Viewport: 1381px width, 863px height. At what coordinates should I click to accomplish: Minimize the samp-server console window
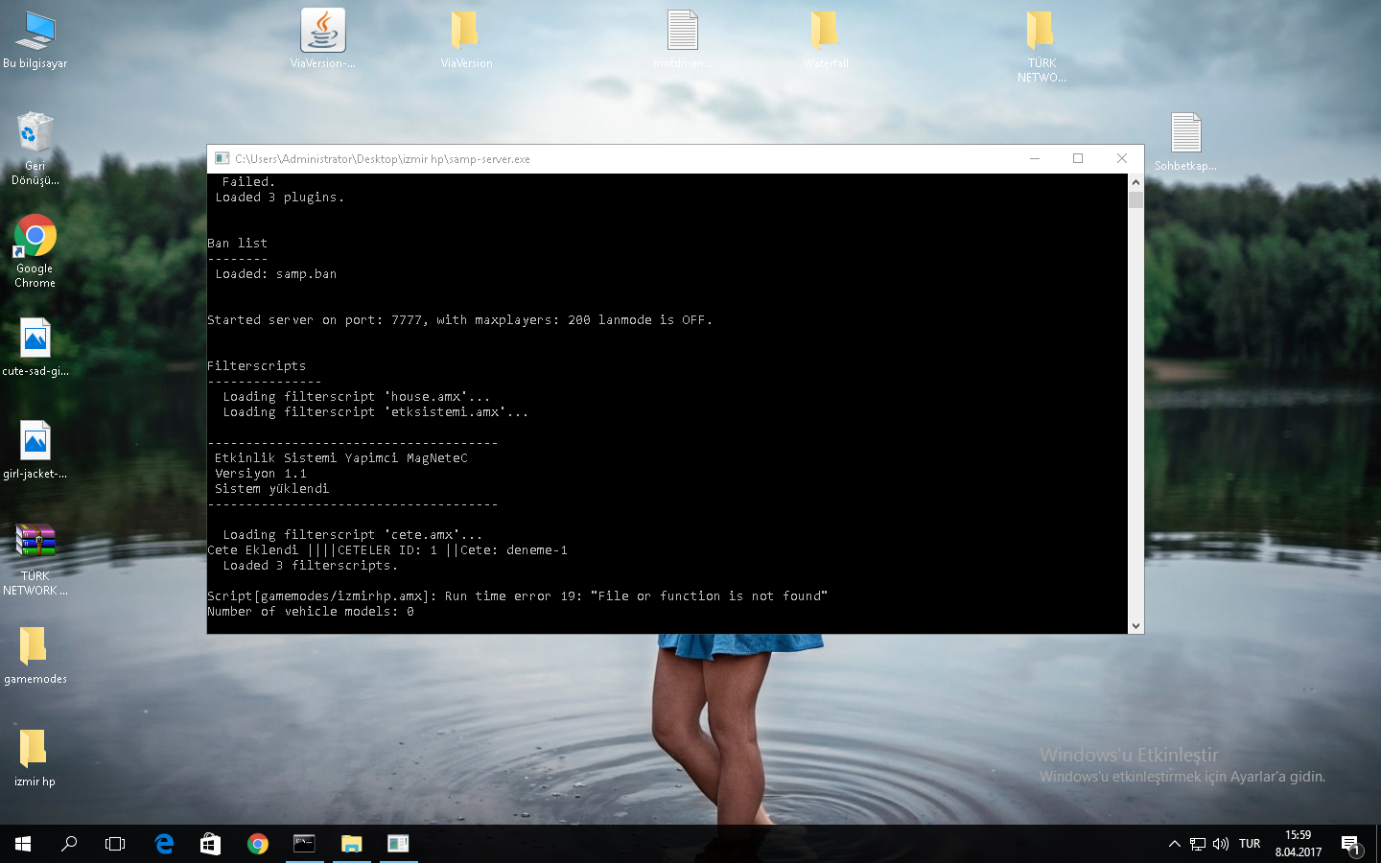[1035, 158]
